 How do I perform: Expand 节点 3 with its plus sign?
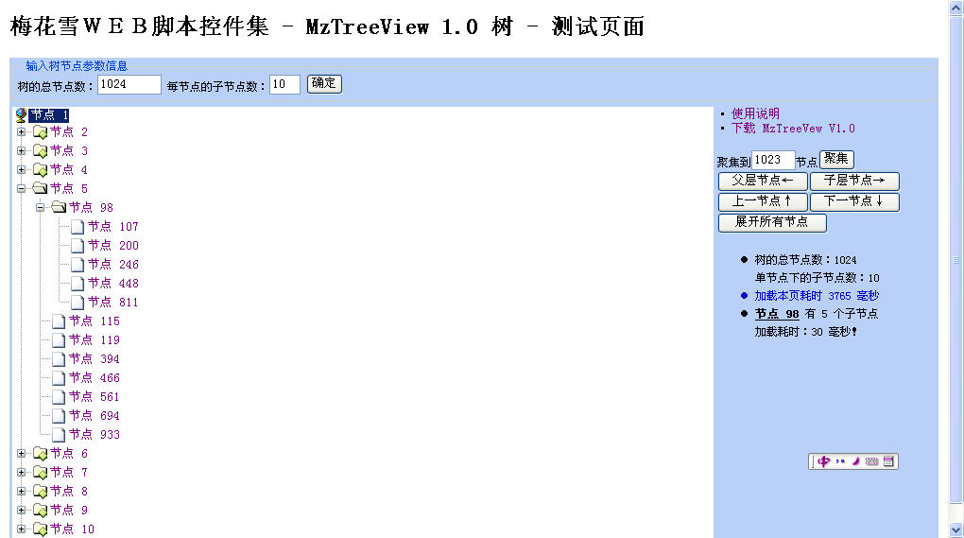point(21,151)
